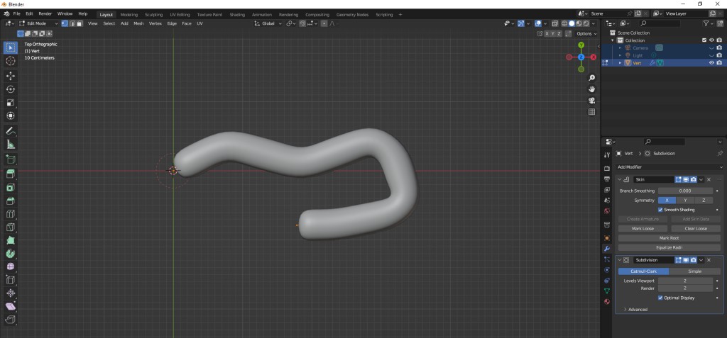
Task: Open the Modifier properties wrench tab
Action: tap(606, 249)
